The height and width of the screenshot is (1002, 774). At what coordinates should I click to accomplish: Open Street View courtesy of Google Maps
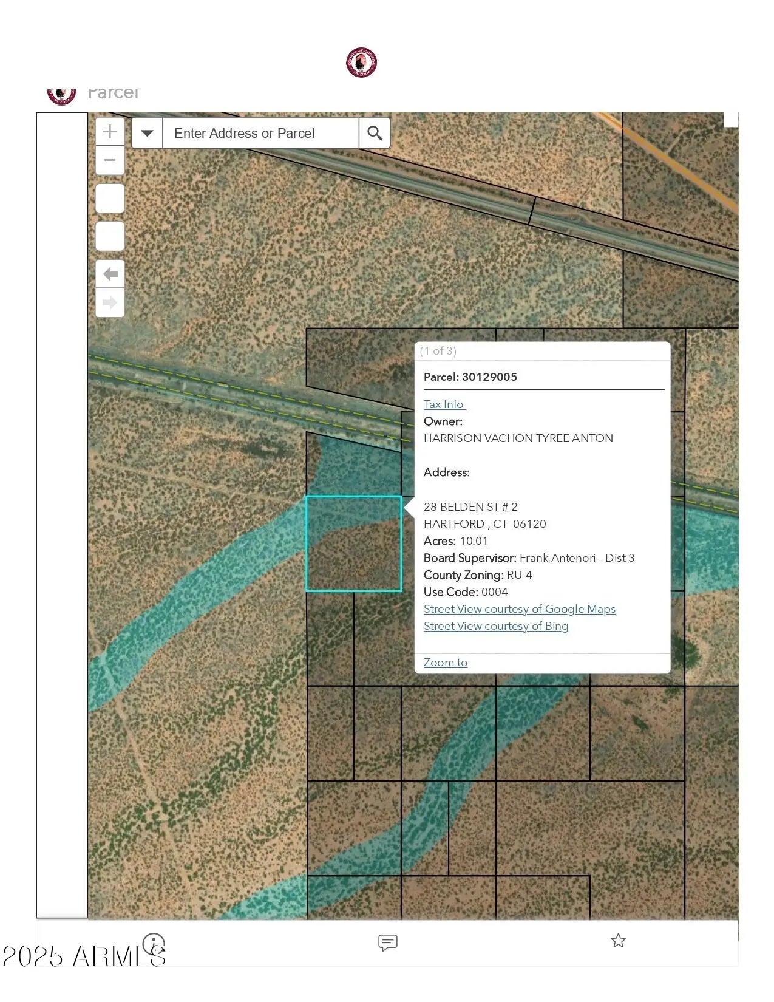(519, 609)
